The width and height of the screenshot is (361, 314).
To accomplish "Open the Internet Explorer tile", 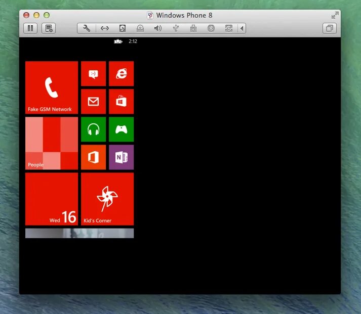I will click(x=122, y=73).
